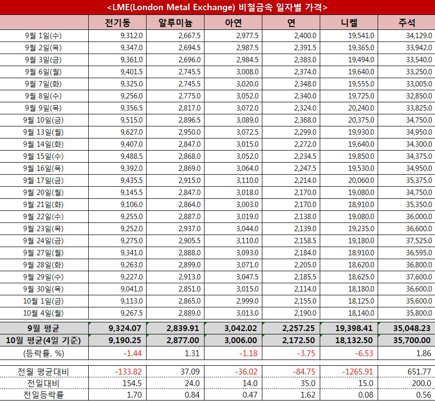This screenshot has height=401, width=435.
Task: Click the 651.77 tin monthly difference
Action: [x=419, y=372]
